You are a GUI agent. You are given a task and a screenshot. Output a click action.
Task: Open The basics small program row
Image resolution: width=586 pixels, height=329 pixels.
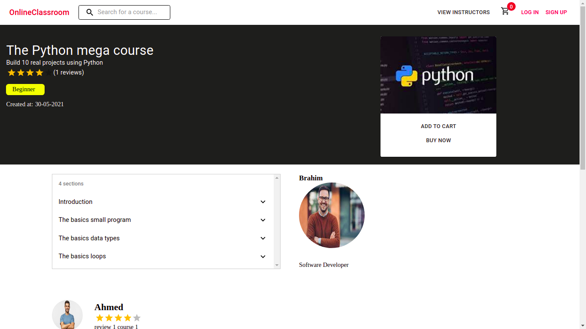pos(163,220)
